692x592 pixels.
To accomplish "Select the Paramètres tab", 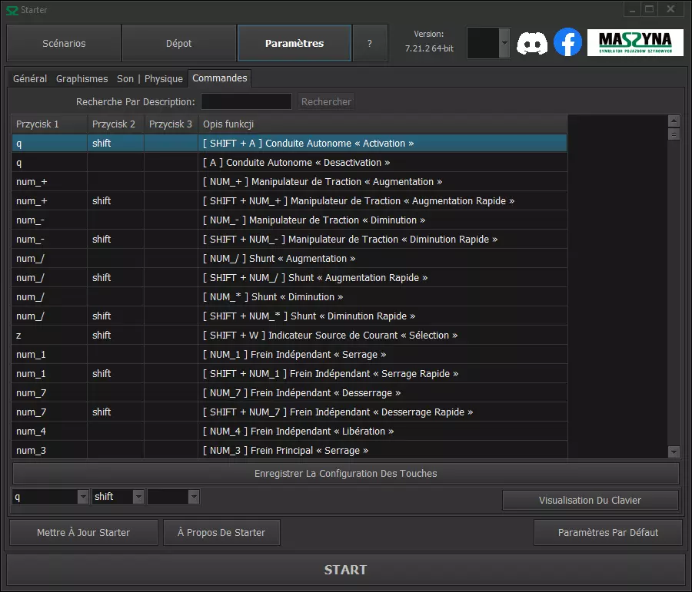I will coord(294,43).
